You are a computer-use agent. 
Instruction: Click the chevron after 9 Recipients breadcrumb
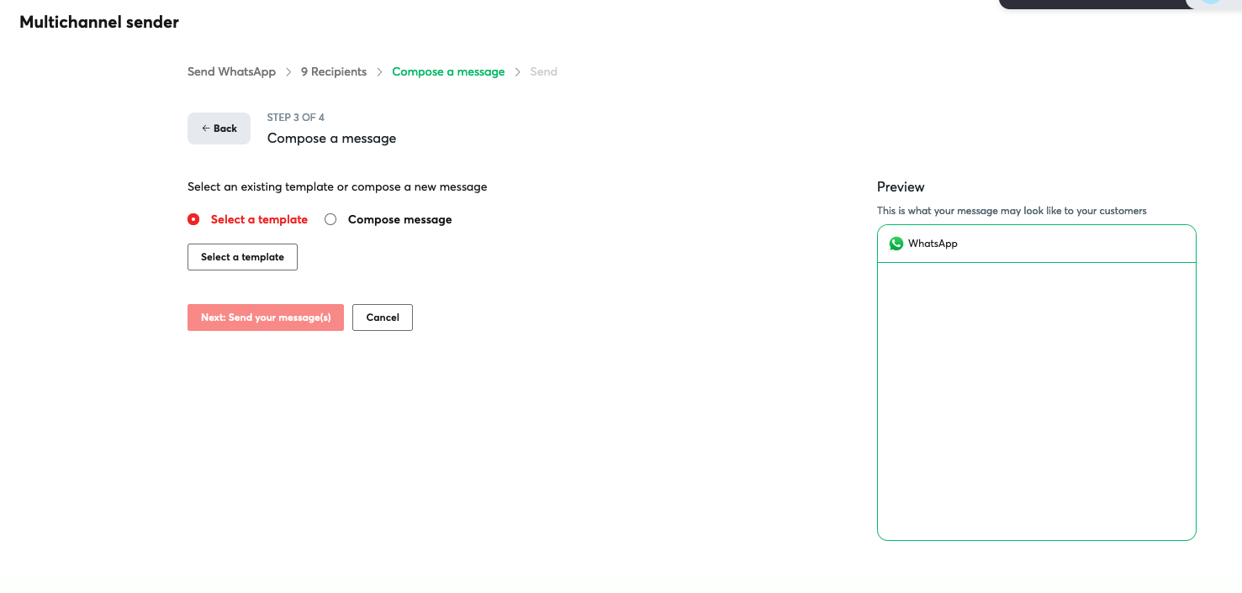(x=378, y=71)
